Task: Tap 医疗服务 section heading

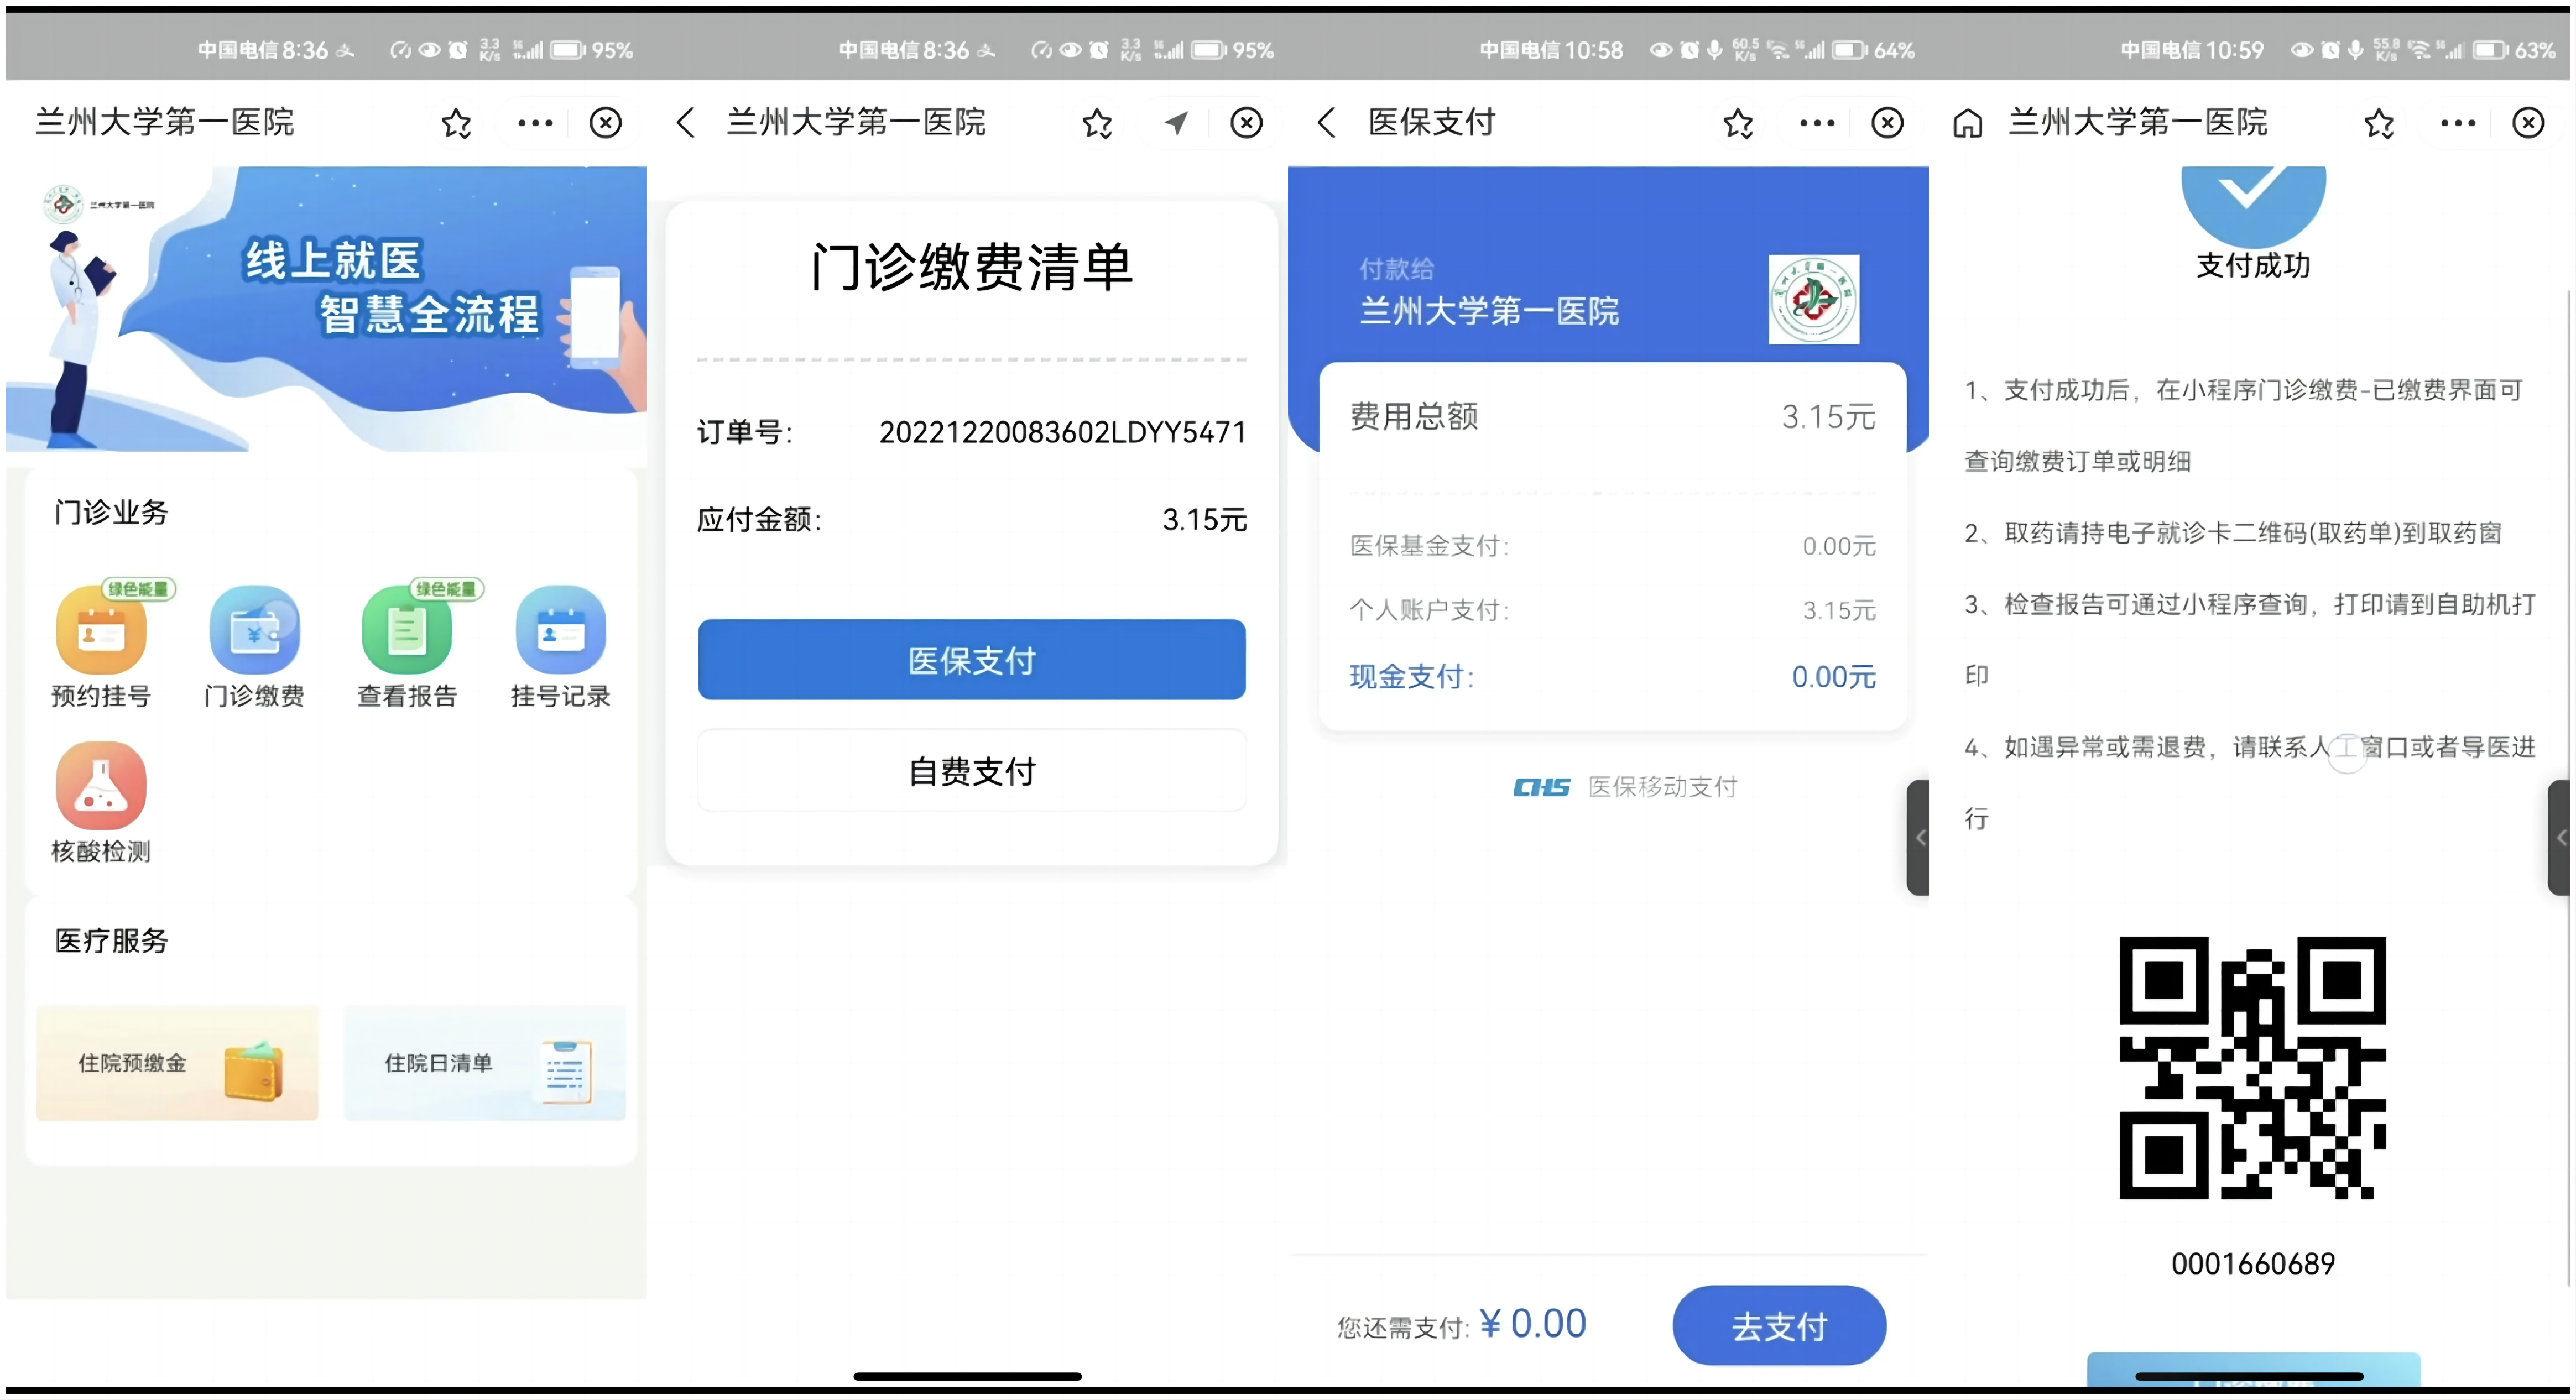Action: click(x=111, y=941)
